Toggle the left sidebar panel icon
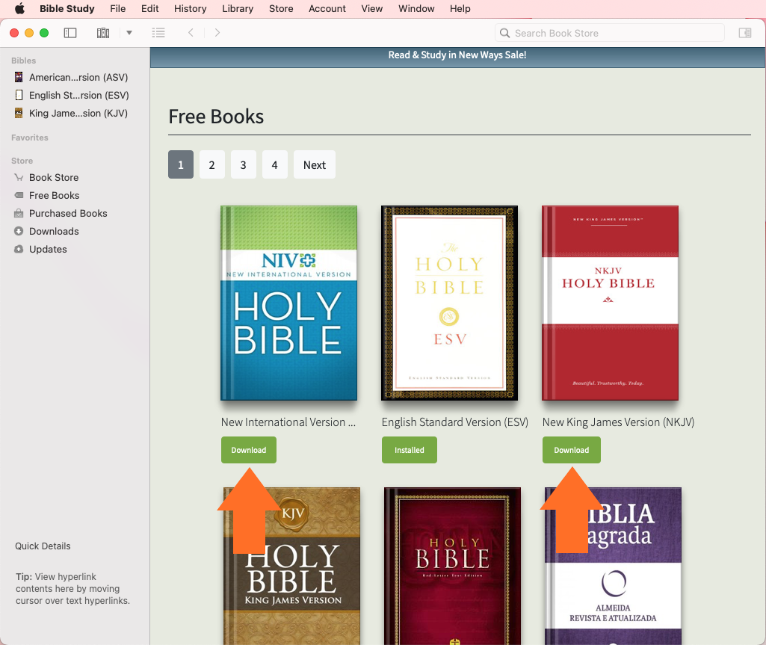 click(70, 33)
